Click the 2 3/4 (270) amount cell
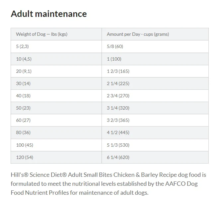 pos(155,96)
